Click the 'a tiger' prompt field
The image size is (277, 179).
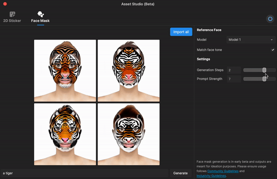[x=84, y=173]
